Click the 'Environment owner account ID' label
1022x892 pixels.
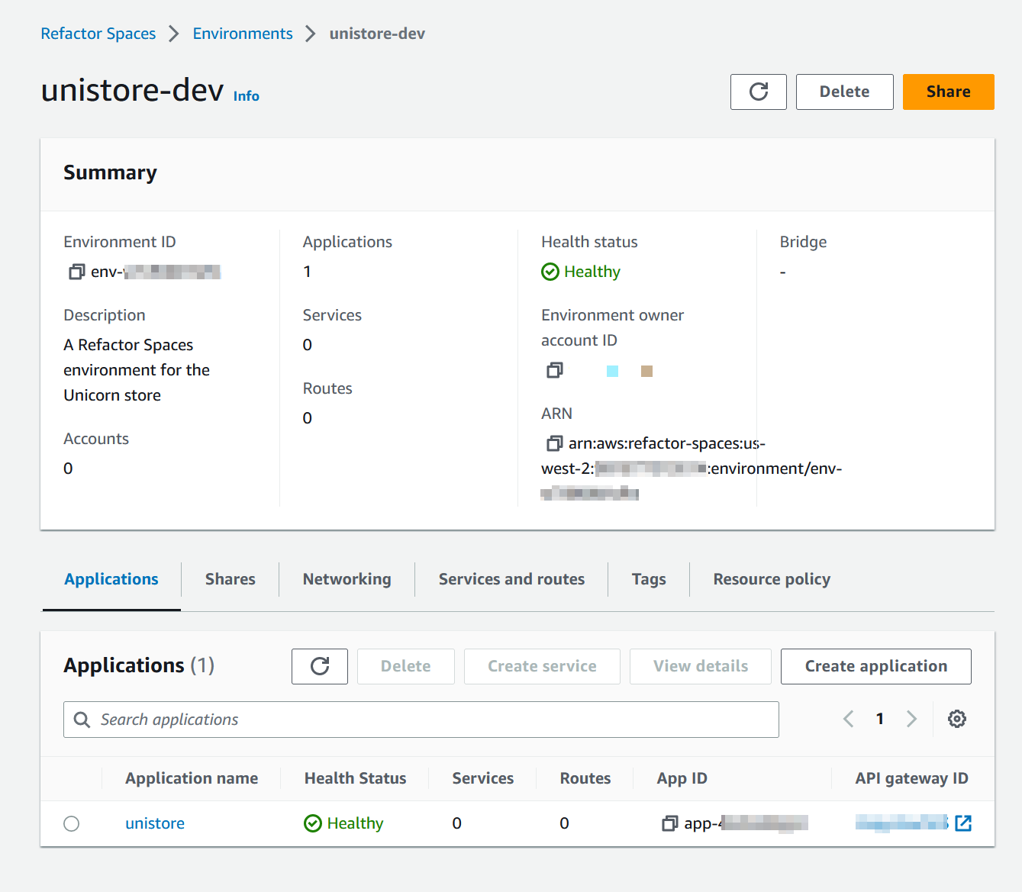(x=612, y=327)
